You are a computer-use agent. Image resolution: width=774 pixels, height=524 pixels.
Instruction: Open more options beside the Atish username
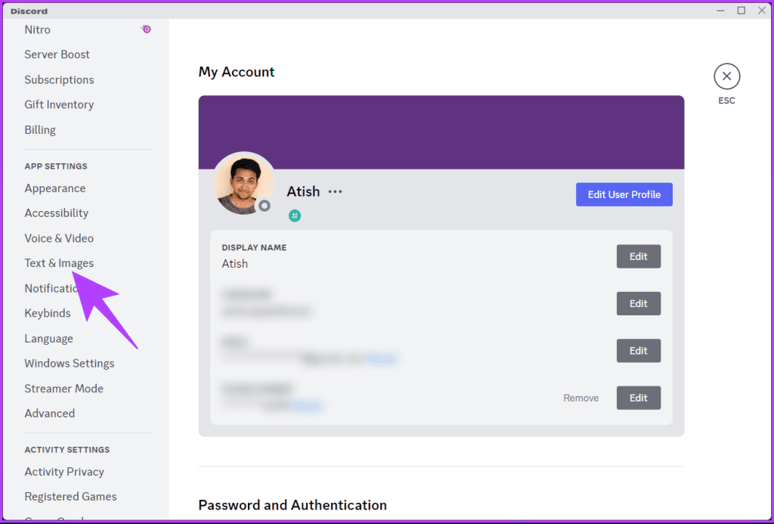coord(335,192)
